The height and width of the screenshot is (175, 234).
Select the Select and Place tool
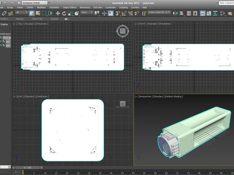[x=77, y=13]
